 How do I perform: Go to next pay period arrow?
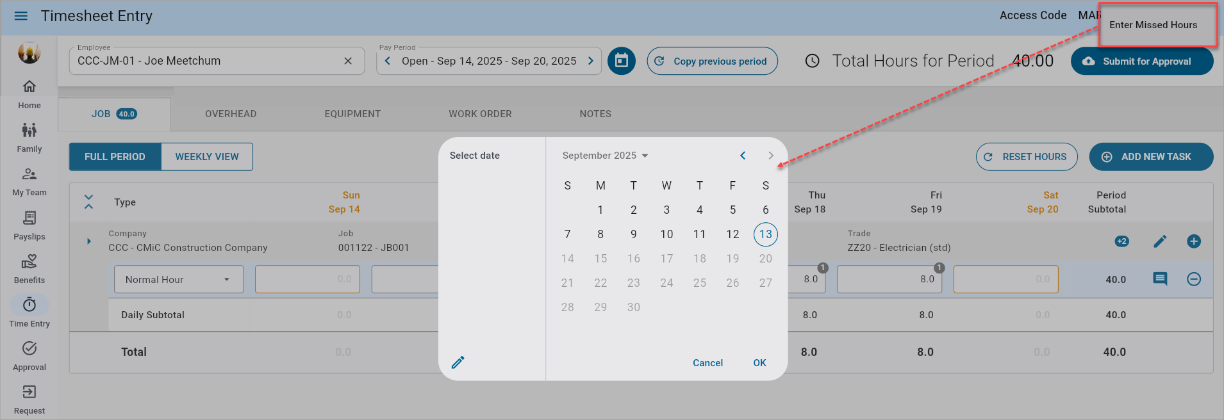[x=590, y=61]
